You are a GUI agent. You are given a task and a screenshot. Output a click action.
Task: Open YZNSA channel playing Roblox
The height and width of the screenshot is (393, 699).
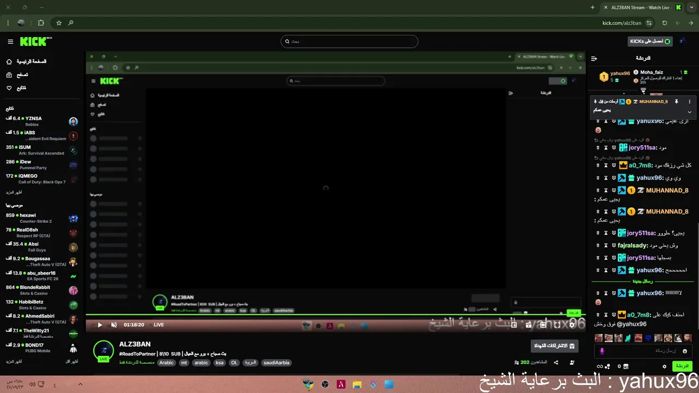point(42,121)
